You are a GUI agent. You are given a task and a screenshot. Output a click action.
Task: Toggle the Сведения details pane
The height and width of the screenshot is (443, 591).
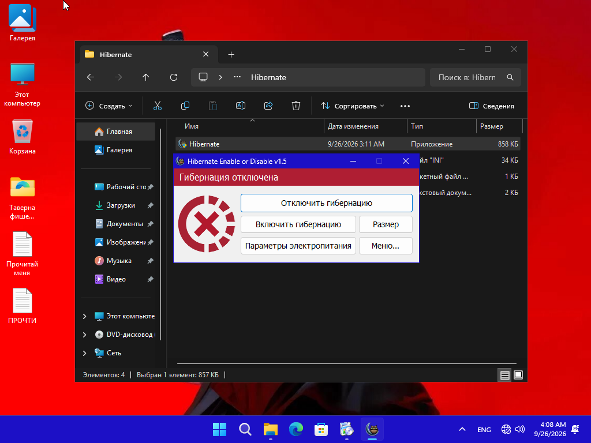492,106
